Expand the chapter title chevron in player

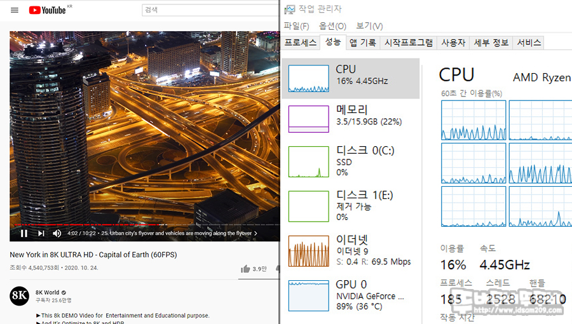tap(255, 233)
